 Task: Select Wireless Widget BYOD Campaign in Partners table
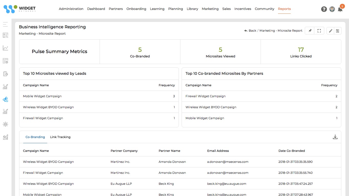coord(261,107)
